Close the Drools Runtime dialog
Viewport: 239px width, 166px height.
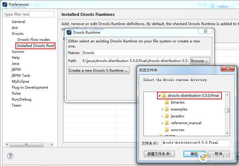[205, 31]
